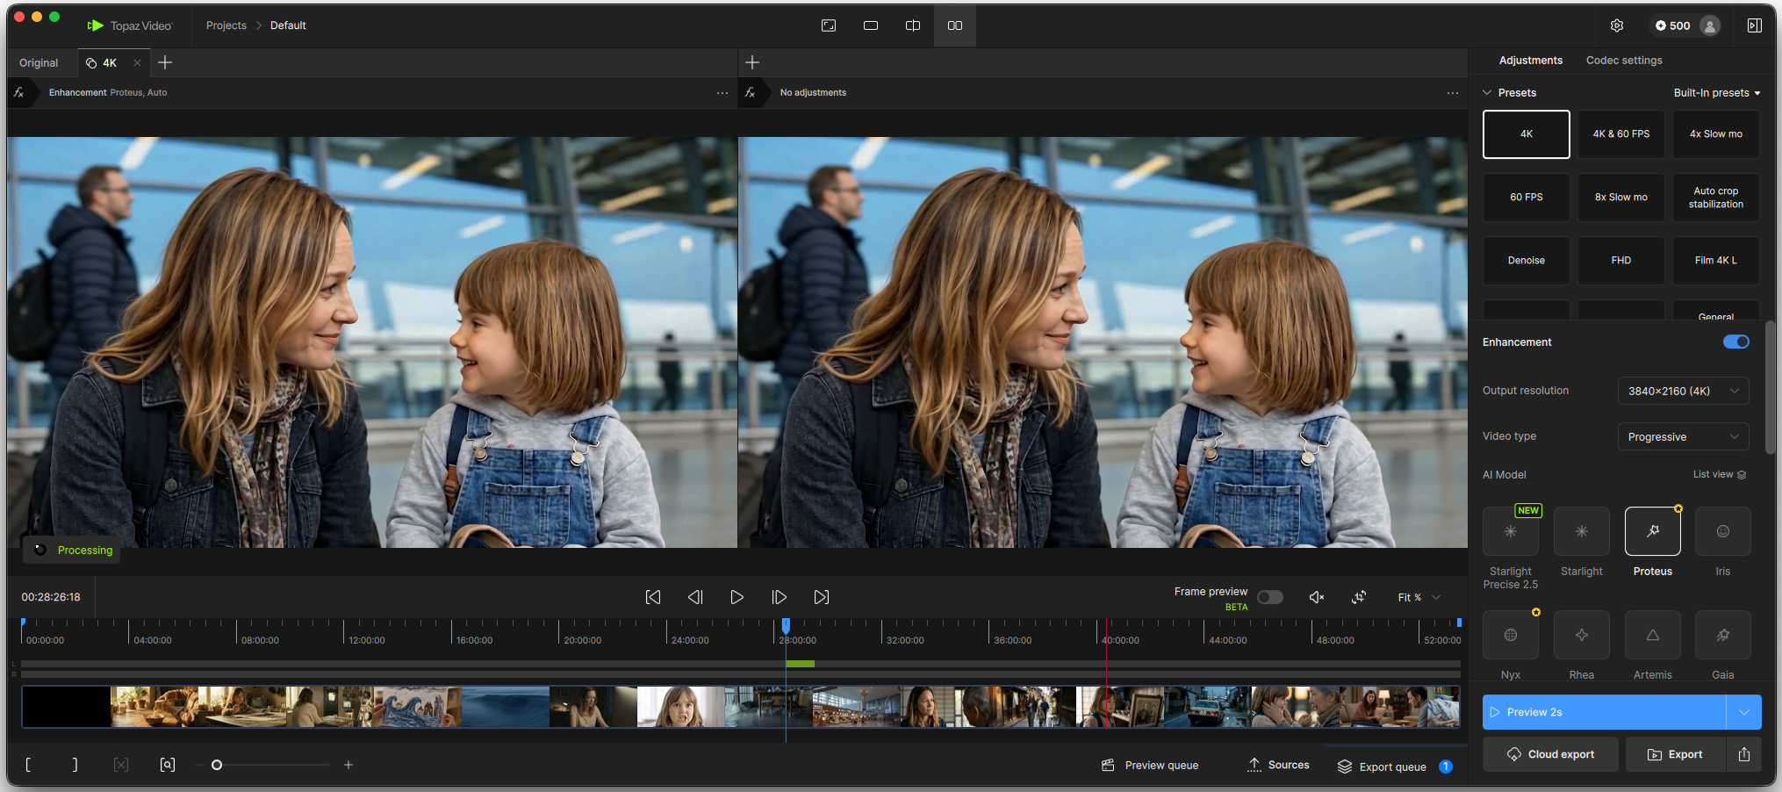Image resolution: width=1782 pixels, height=792 pixels.
Task: Open the Video type dropdown
Action: pos(1684,436)
